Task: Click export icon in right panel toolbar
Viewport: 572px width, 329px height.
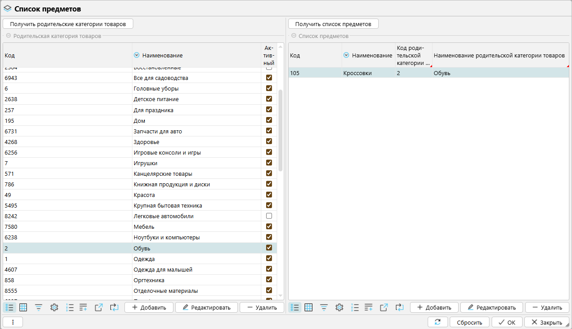Action: click(384, 307)
